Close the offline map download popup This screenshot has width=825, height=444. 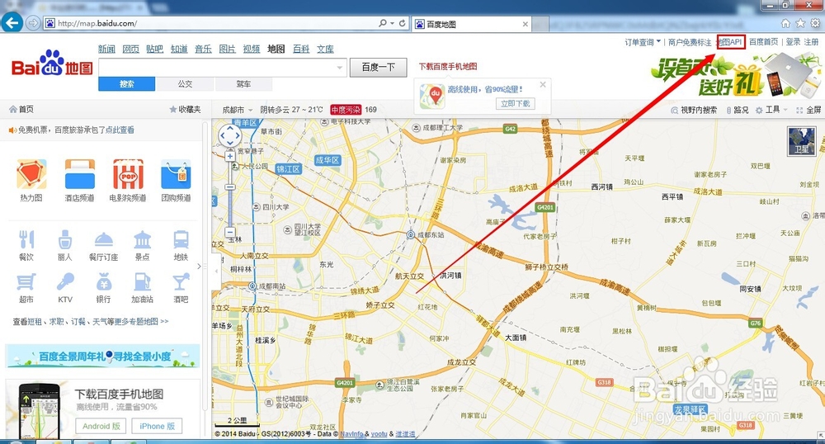click(543, 84)
